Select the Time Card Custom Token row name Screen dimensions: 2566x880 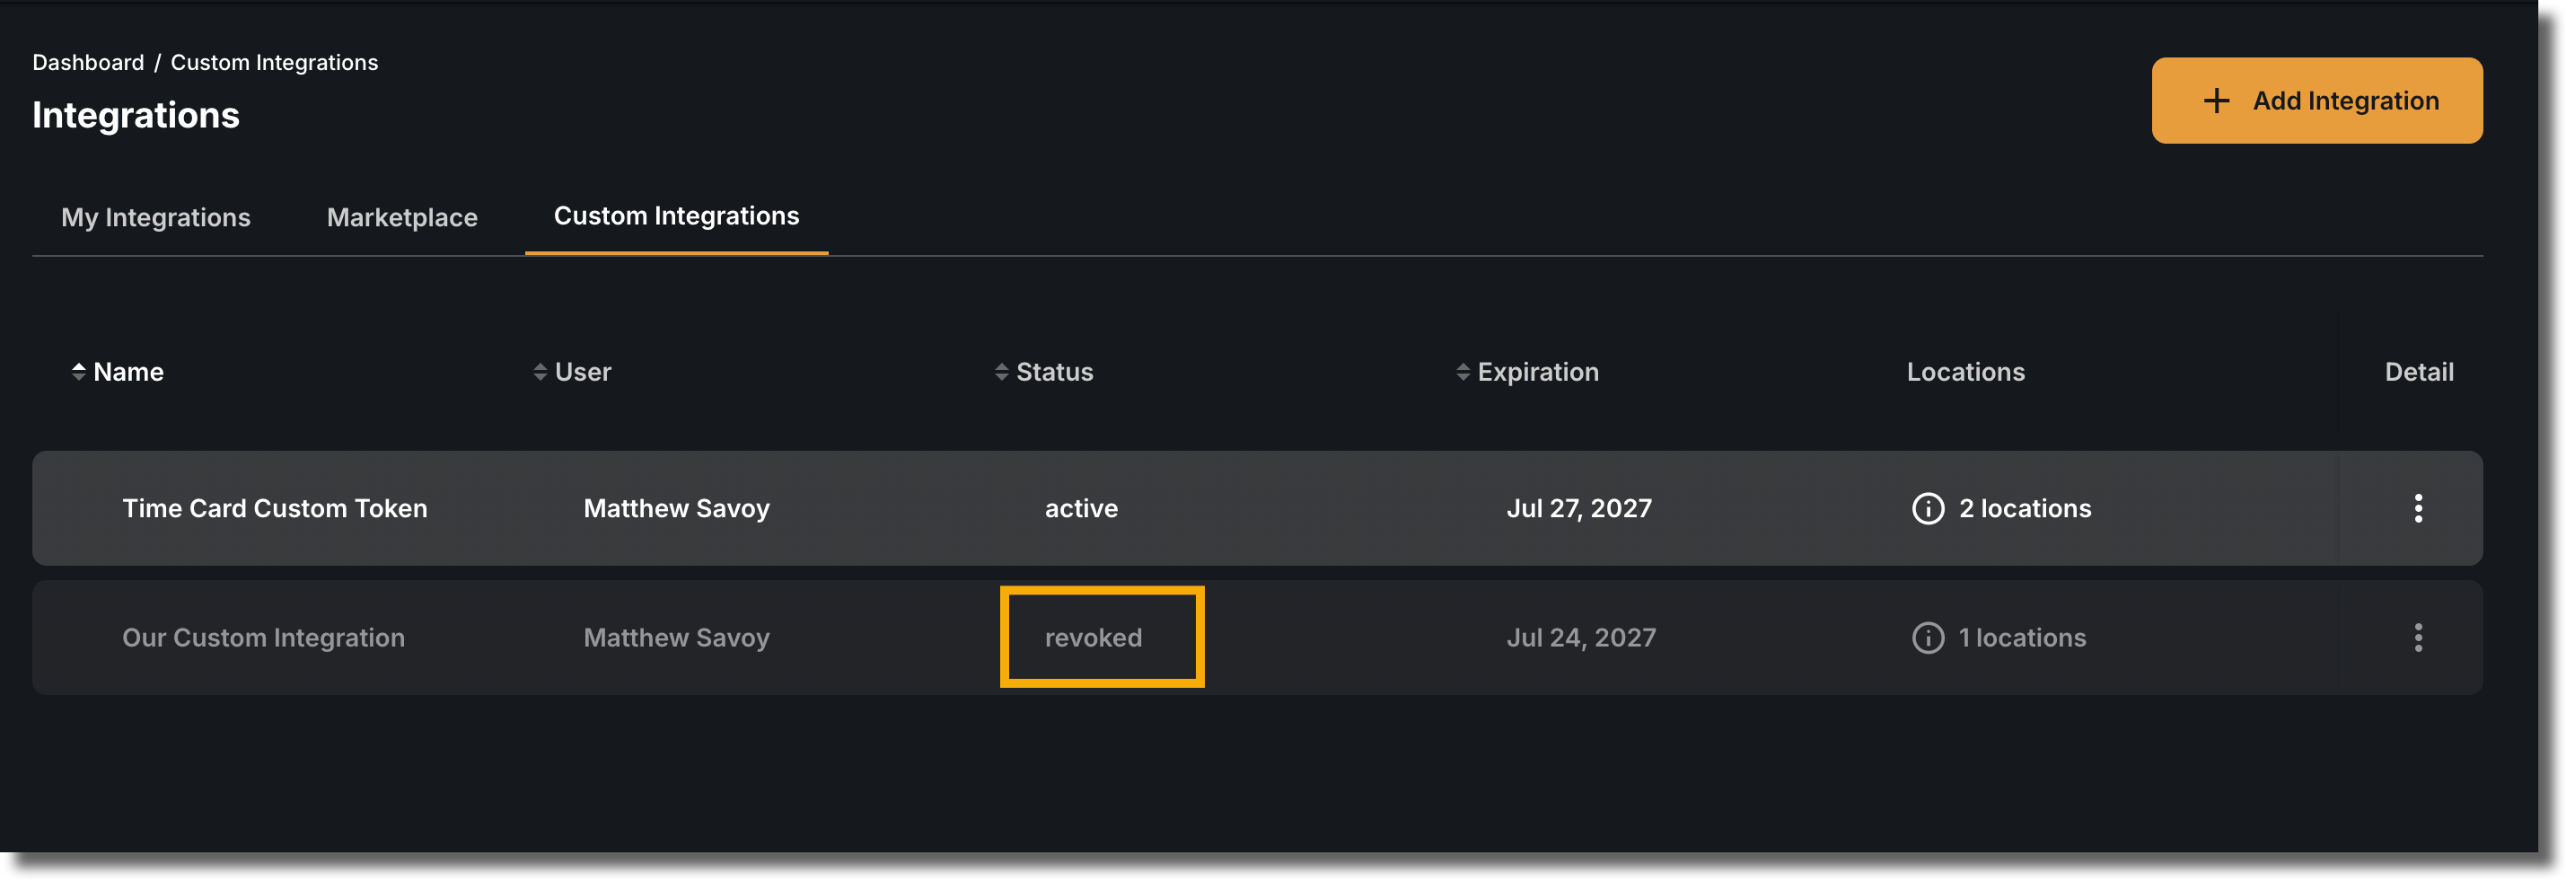click(x=274, y=508)
